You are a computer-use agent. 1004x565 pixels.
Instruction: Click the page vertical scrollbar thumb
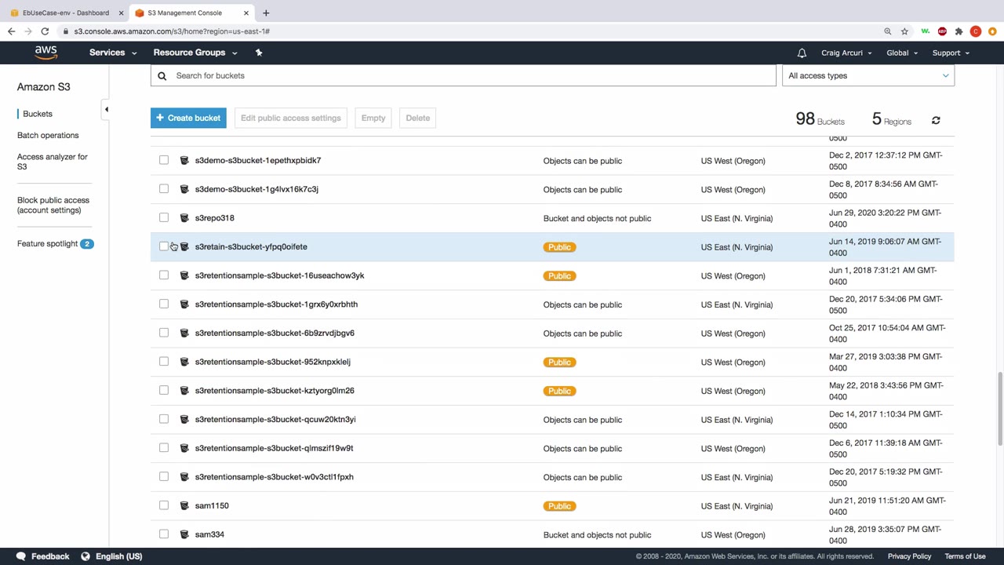[x=1000, y=409]
